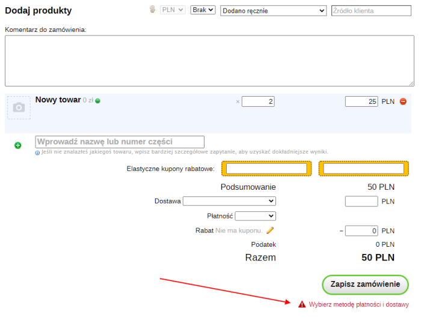The width and height of the screenshot is (421, 323).
Task: Click the Nowy towar product name
Action: pos(58,100)
